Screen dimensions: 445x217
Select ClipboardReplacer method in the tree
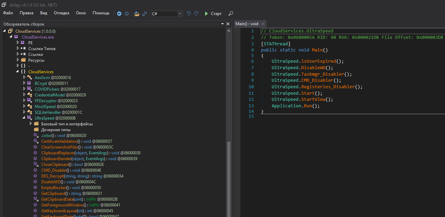click(58, 153)
